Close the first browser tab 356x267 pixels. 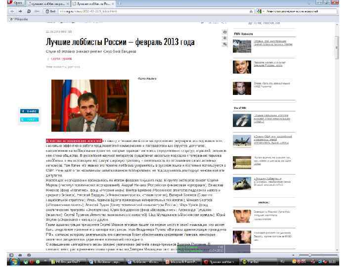[68, 4]
